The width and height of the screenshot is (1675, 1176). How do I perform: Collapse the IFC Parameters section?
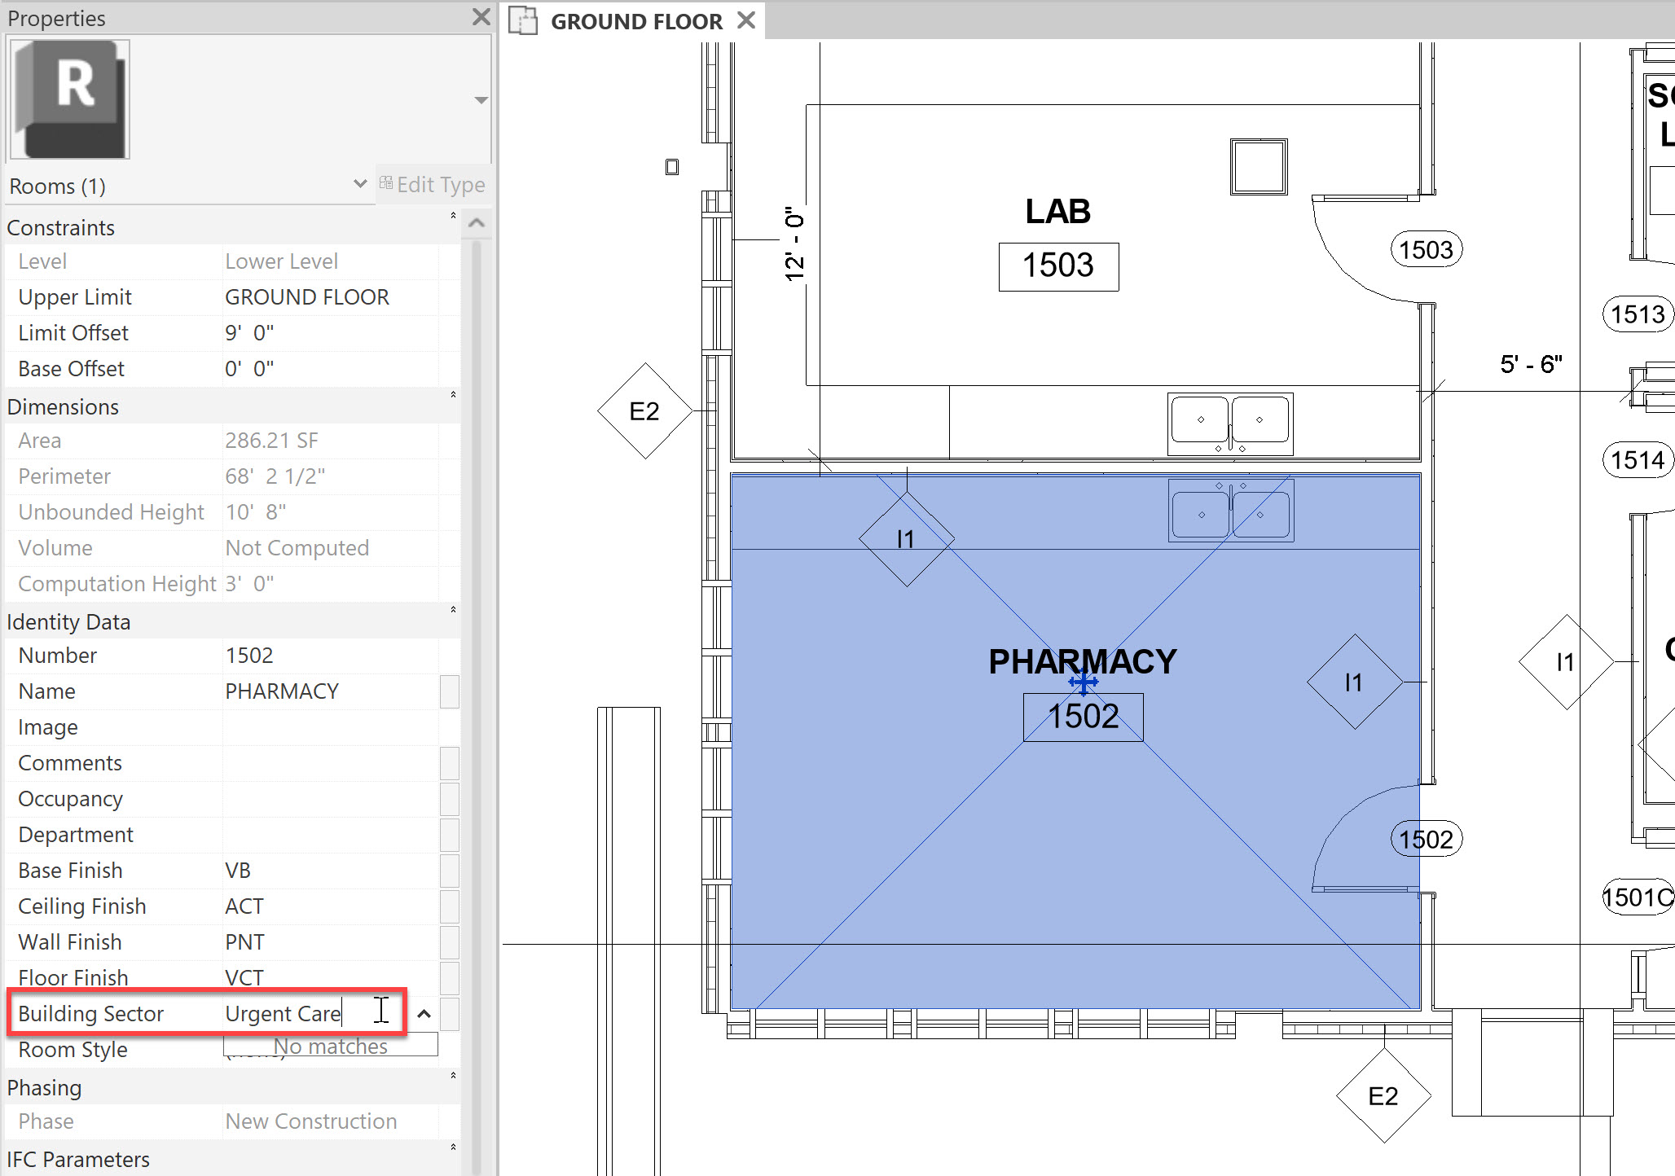[453, 1147]
